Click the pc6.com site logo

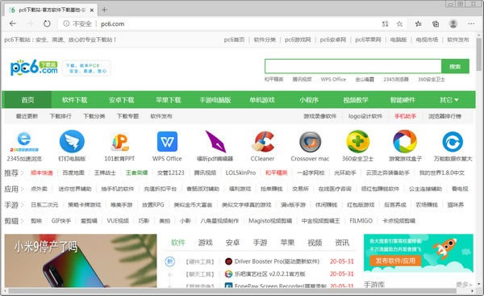point(34,68)
